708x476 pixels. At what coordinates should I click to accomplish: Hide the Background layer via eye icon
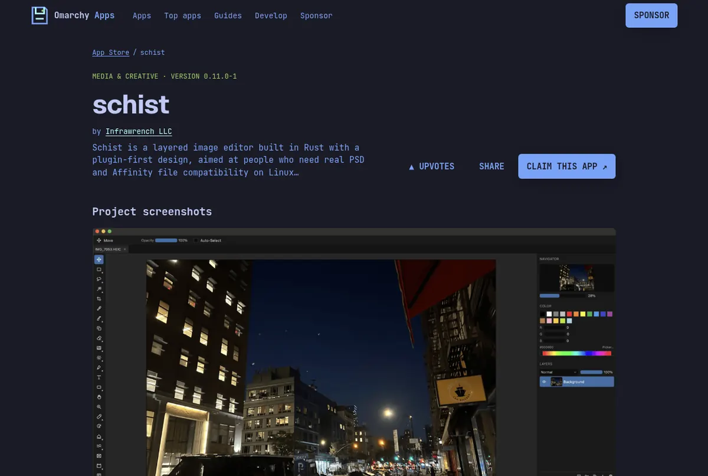(x=544, y=382)
